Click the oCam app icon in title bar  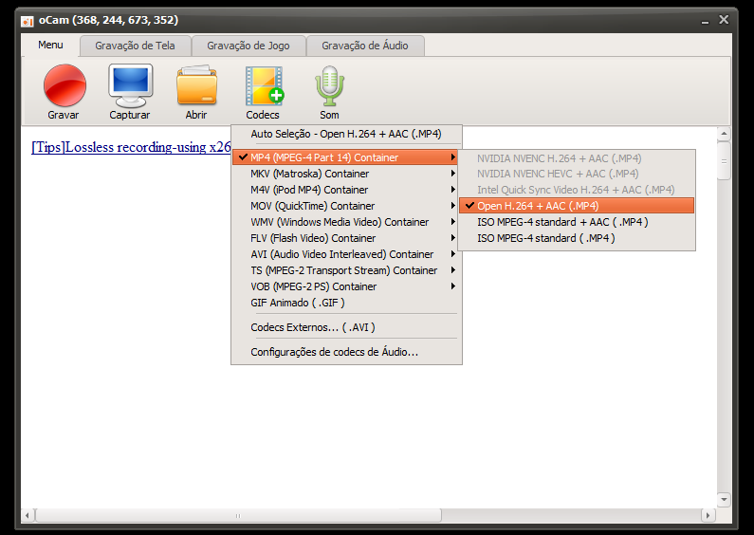coord(28,21)
